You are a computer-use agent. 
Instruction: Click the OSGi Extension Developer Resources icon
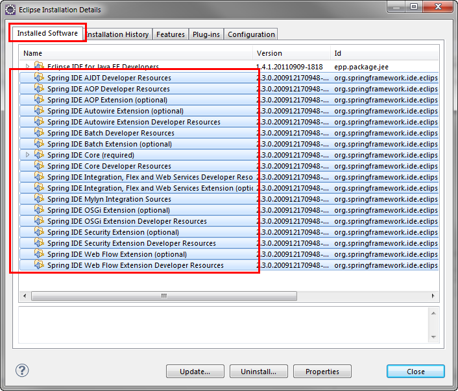[x=39, y=221]
